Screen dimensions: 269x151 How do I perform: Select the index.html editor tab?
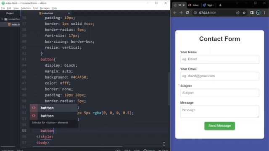pos(46,13)
